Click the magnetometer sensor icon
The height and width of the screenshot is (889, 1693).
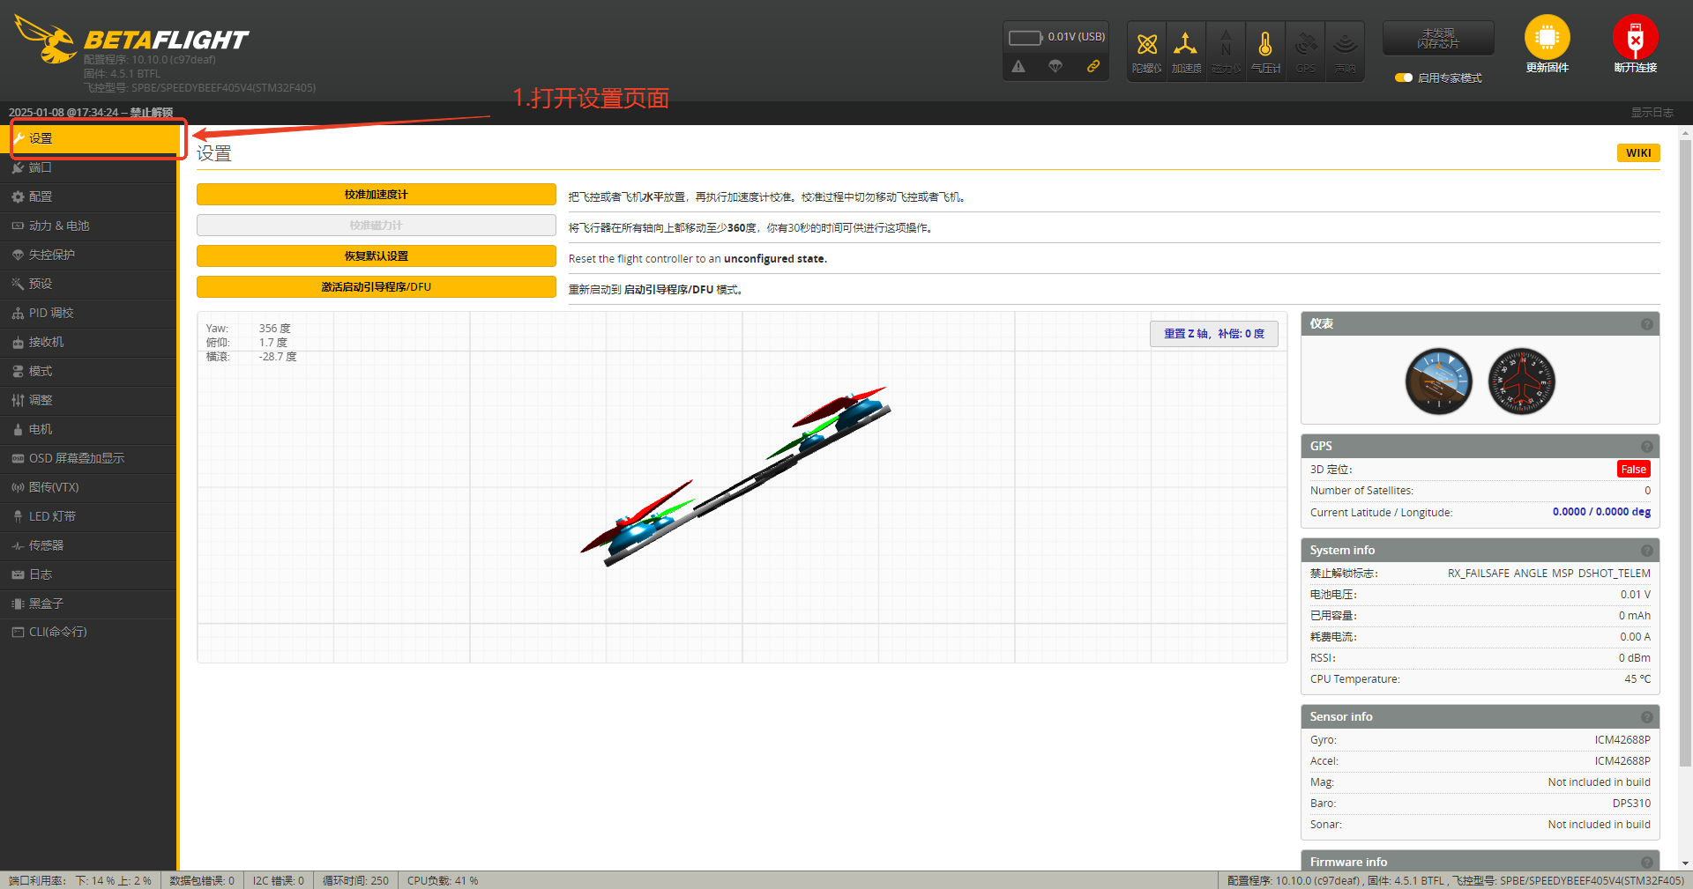tap(1226, 51)
